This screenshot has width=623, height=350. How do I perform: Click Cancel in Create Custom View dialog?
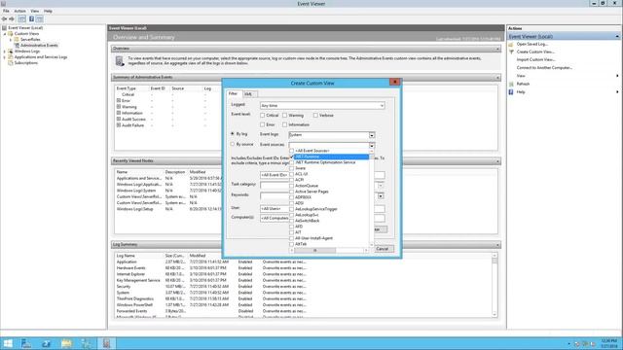coord(383,249)
